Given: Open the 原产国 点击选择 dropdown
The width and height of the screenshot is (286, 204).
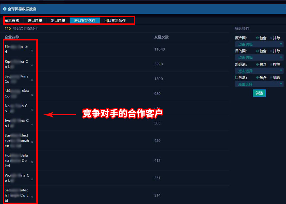Looking at the screenshot, I should pyautogui.click(x=259, y=44).
